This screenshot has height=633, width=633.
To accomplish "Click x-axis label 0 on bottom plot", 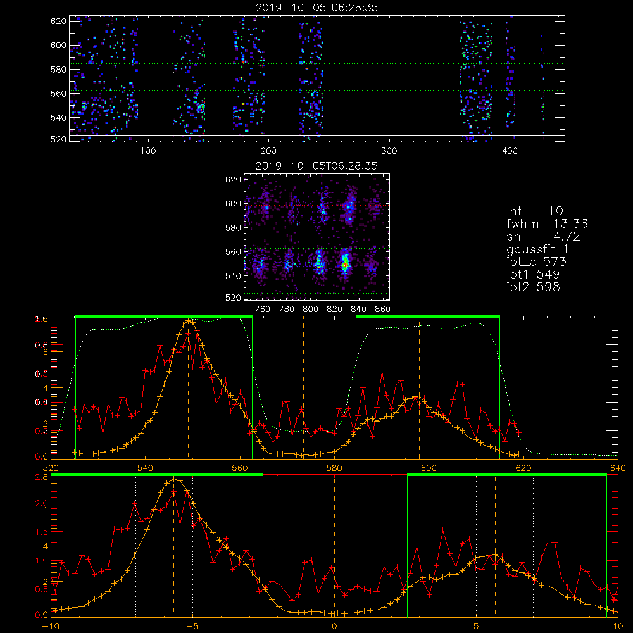I will pyautogui.click(x=334, y=627).
